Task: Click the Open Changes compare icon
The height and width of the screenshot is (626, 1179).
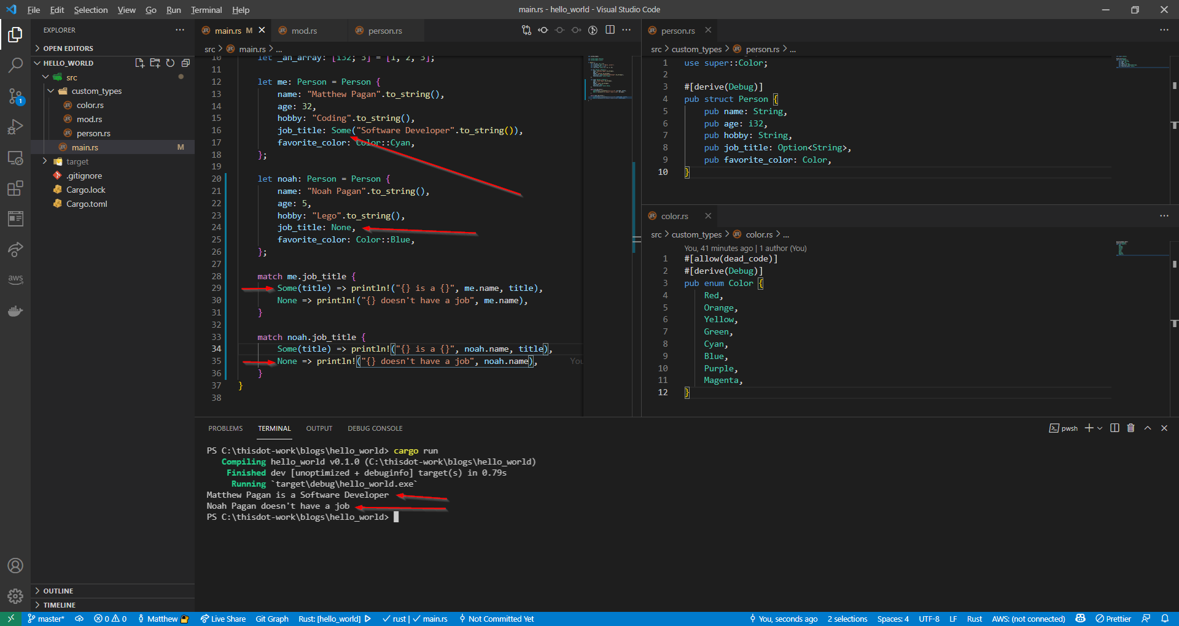Action: 526,30
